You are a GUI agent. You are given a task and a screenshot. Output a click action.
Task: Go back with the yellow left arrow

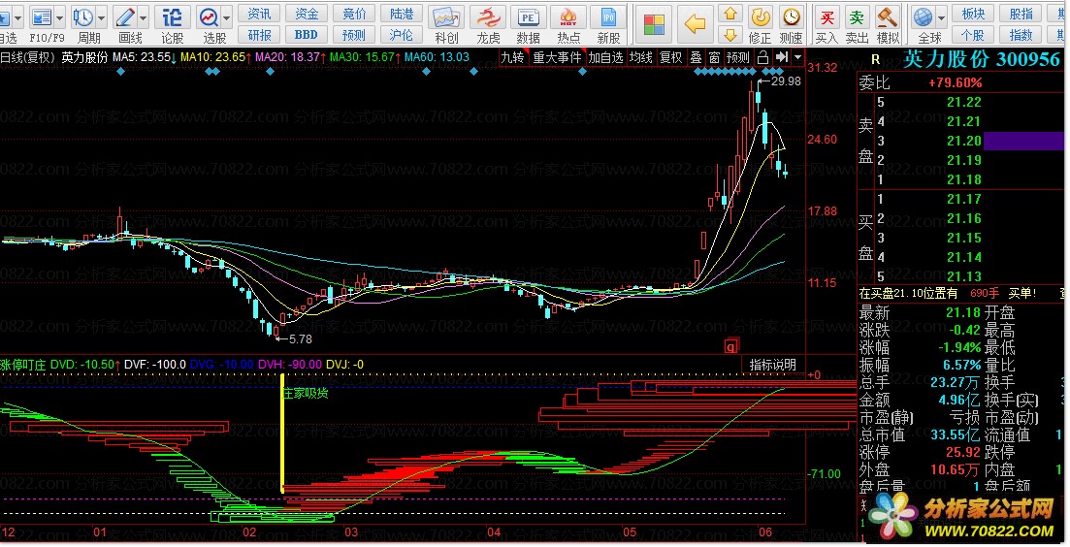[x=695, y=24]
